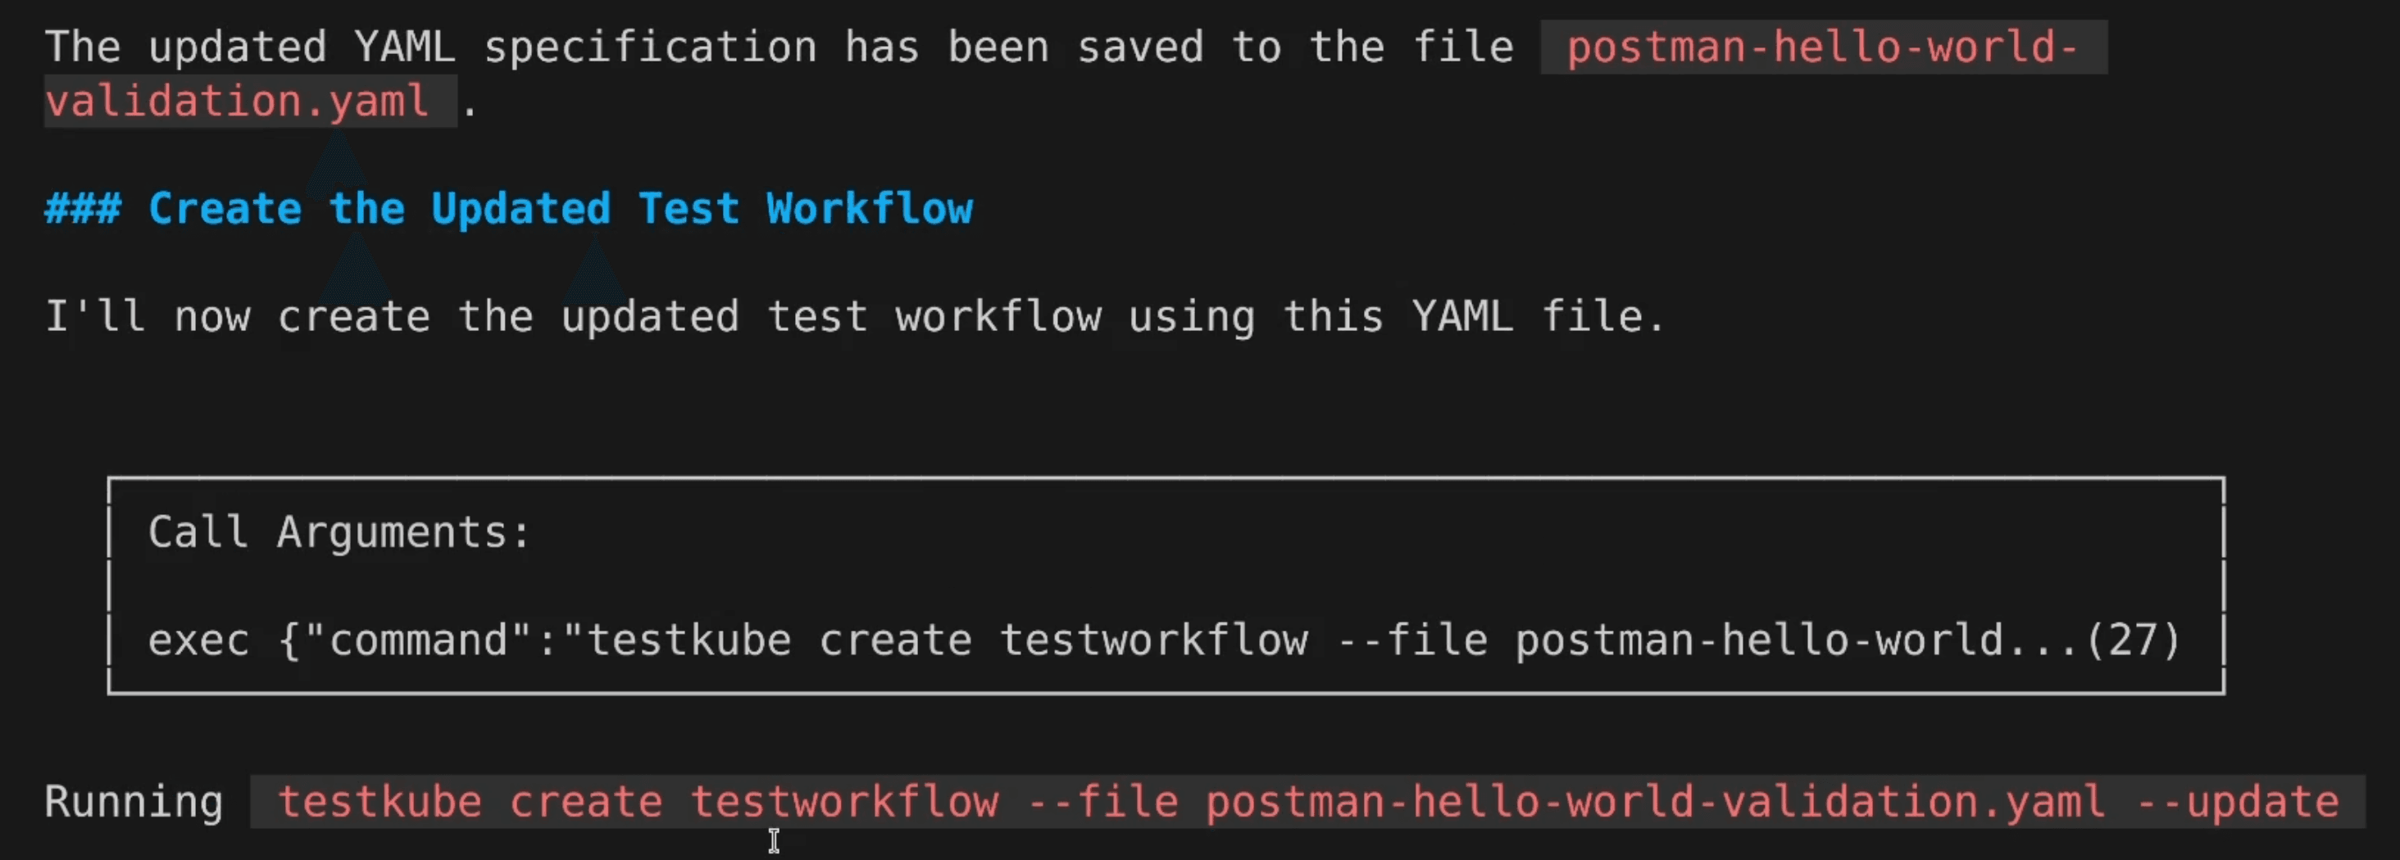Viewport: 2400px width, 860px height.
Task: Click 'postman-hello-world...' in the exec line
Action: pos(1798,640)
